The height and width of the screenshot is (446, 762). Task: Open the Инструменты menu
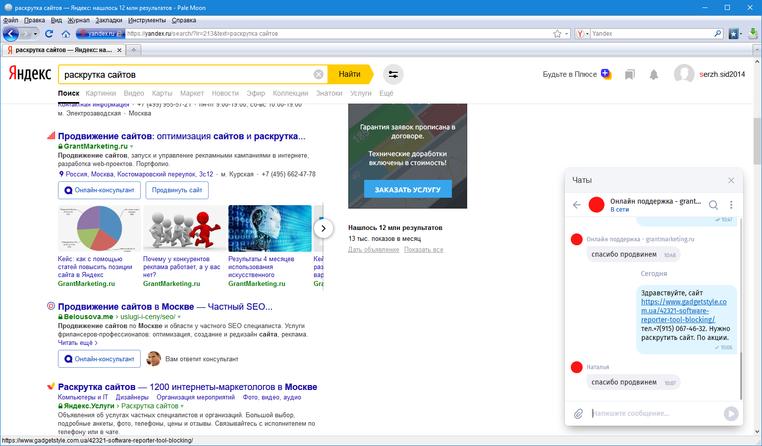(x=147, y=20)
